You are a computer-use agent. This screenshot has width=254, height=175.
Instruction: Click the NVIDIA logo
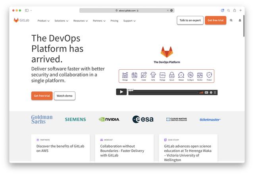tap(109, 120)
